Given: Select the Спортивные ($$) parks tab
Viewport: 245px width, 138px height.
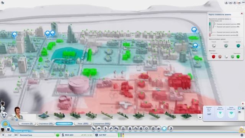Looking at the screenshot, I should coord(46,123).
